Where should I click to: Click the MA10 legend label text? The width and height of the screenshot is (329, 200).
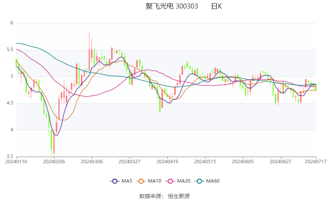(x=154, y=181)
